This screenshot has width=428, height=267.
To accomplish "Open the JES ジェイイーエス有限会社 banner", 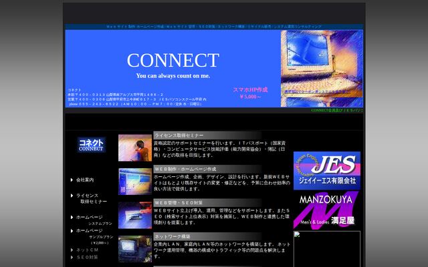I will (327, 171).
